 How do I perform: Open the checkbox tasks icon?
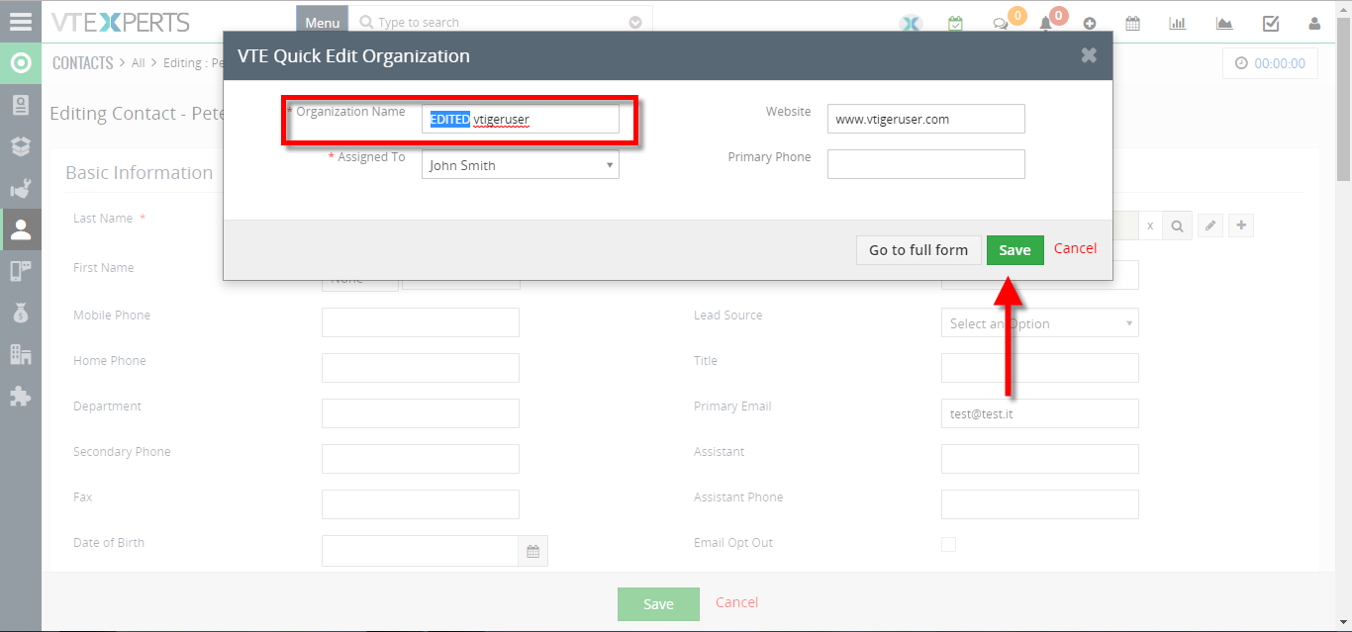[x=1271, y=24]
